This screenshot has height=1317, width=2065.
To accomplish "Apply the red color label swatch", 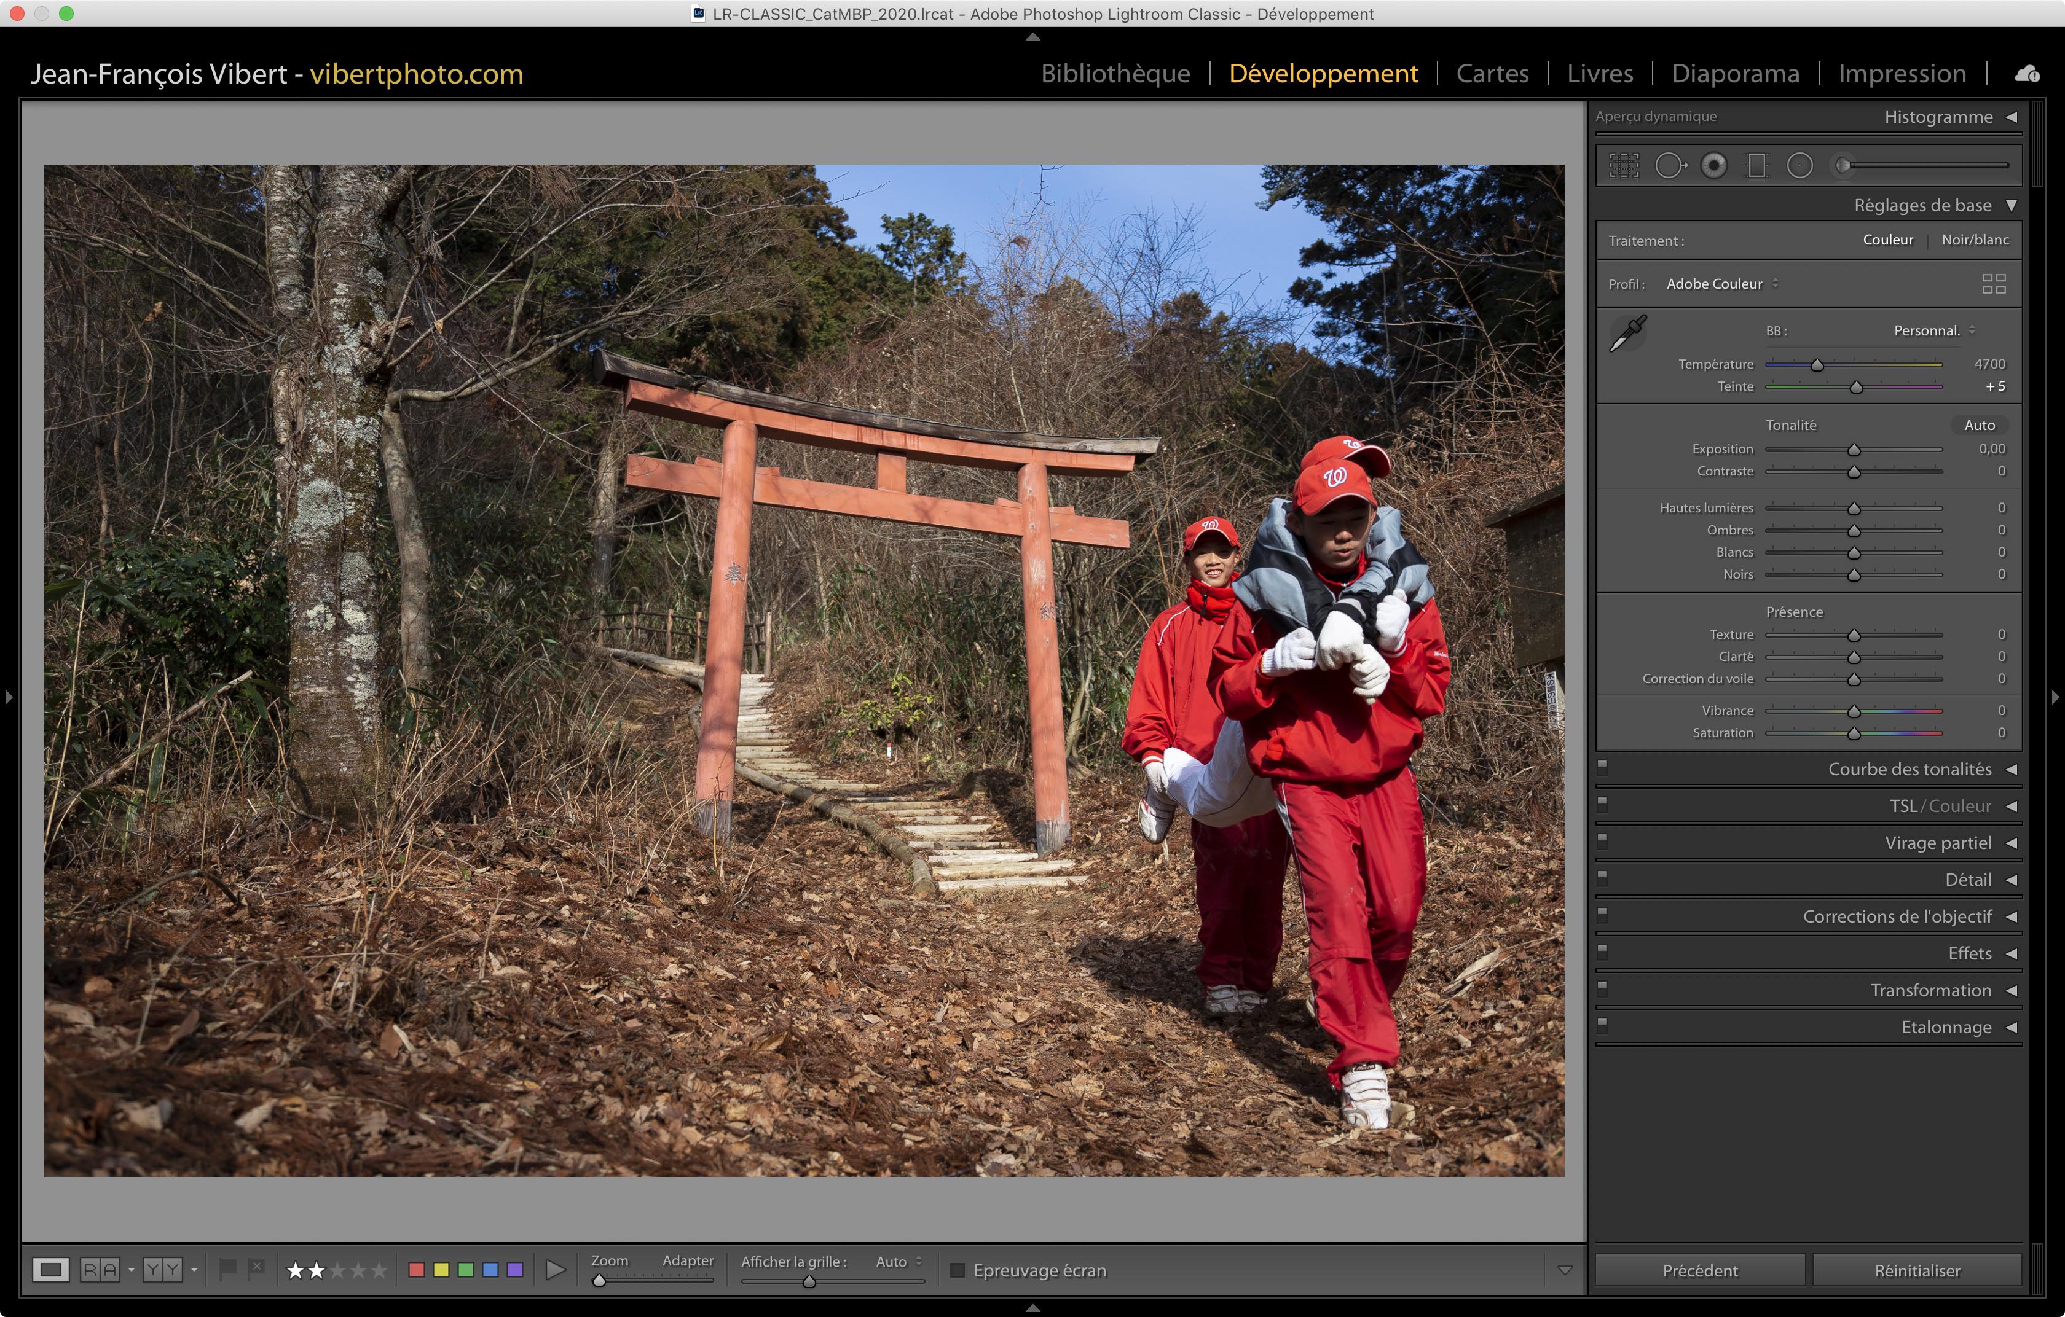I will (x=417, y=1269).
